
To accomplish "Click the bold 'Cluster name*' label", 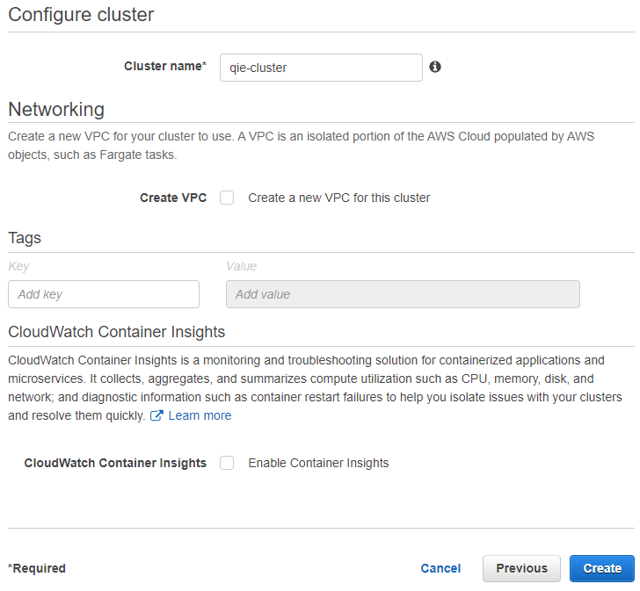I will coord(165,66).
